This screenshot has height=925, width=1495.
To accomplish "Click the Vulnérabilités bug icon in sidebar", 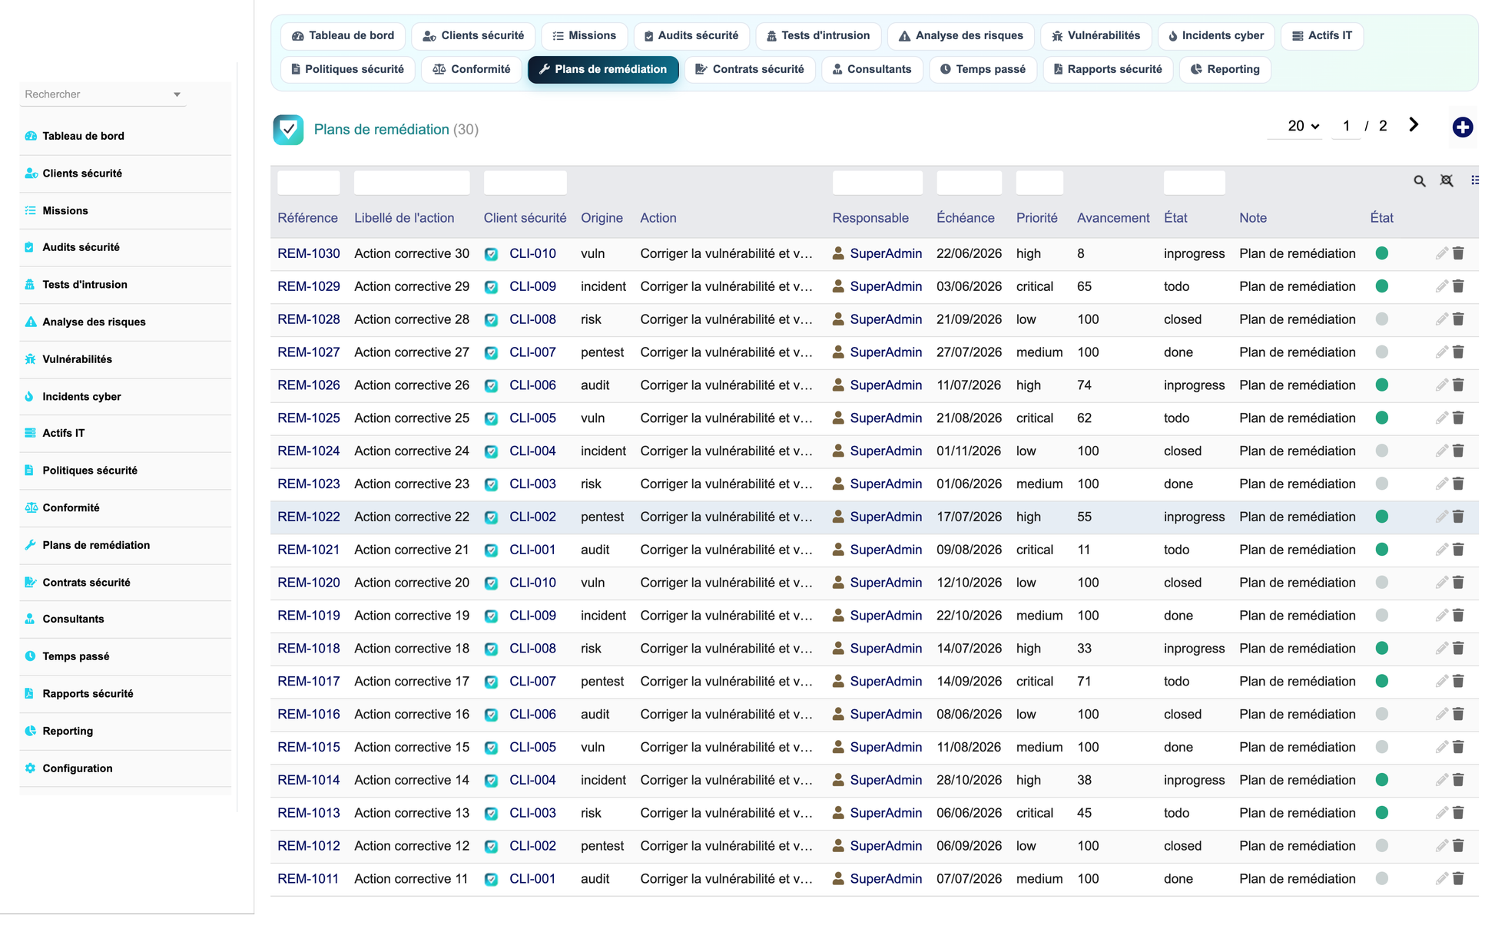I will [x=30, y=359].
